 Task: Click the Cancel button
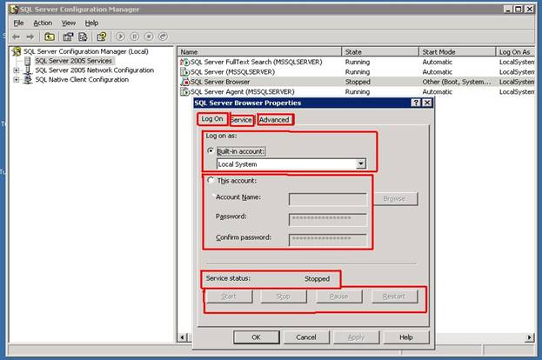click(305, 337)
